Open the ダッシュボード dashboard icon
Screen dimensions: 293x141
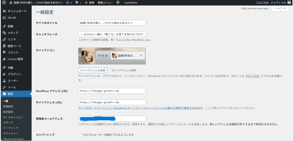tap(4, 11)
